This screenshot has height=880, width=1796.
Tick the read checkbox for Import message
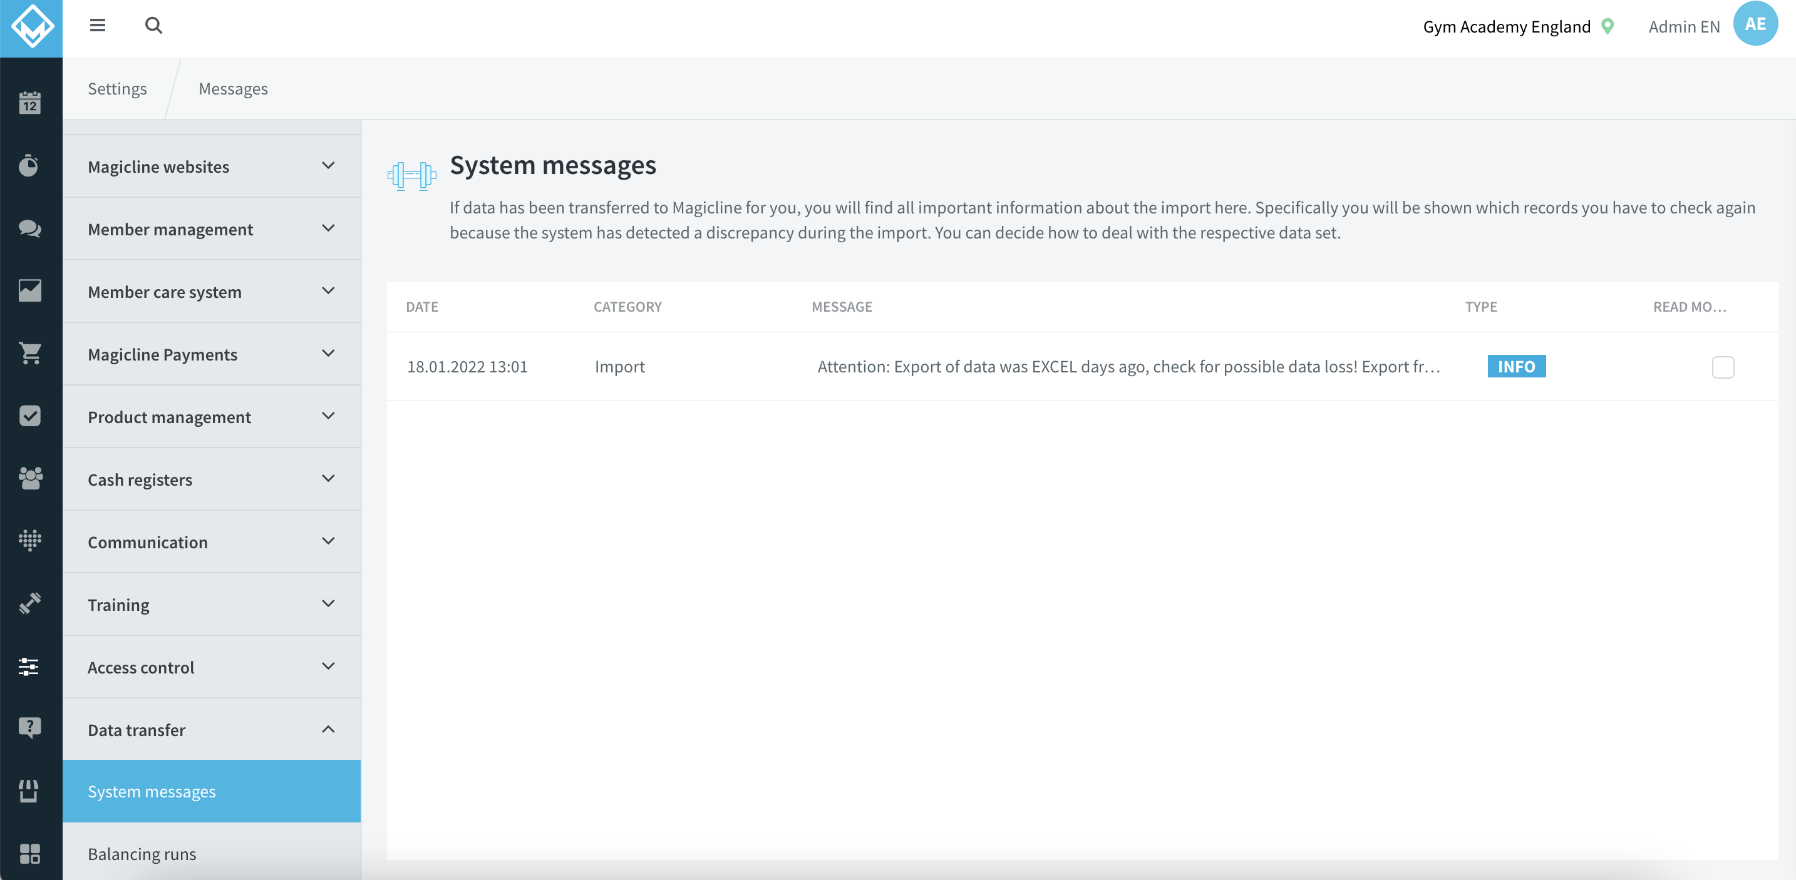click(x=1722, y=367)
